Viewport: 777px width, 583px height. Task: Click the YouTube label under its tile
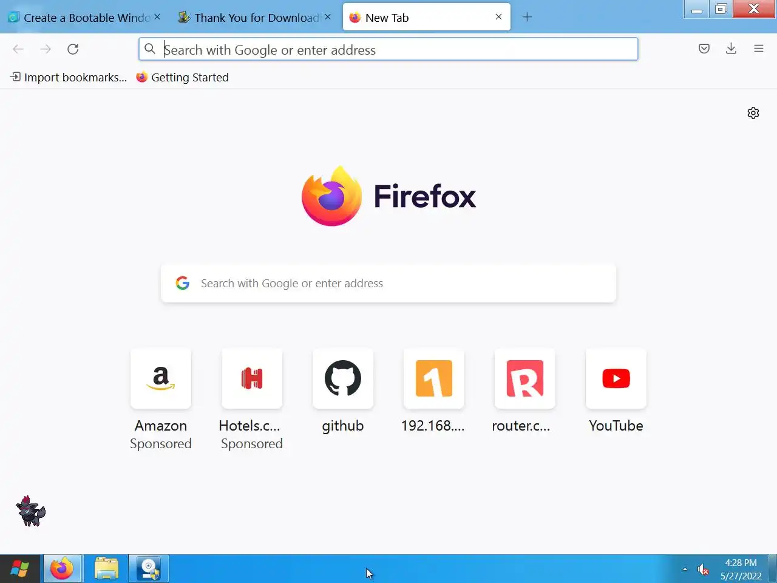(x=616, y=426)
